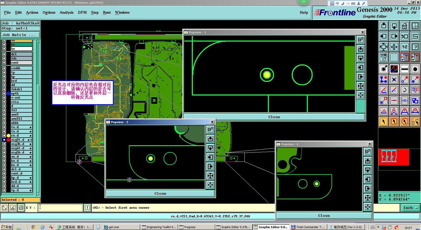Screen dimensions: 421x230
Task: Close the Popview - 2 panel
Action: click(324, 216)
